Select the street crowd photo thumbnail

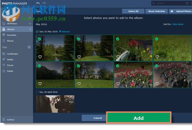pyautogui.click(x=55, y=104)
